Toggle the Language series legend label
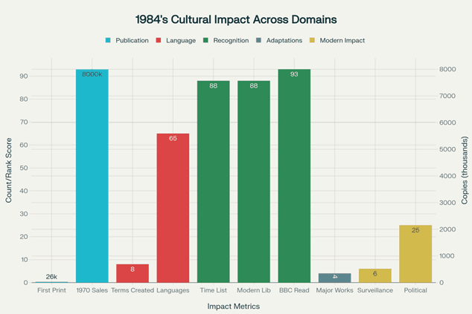This screenshot has width=472, height=314. coord(182,40)
